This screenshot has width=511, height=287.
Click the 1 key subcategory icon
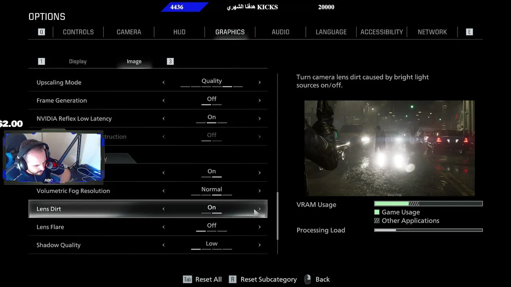click(42, 61)
